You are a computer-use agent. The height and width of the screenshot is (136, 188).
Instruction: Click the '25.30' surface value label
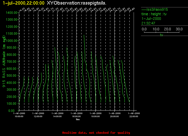tap(122, 10)
